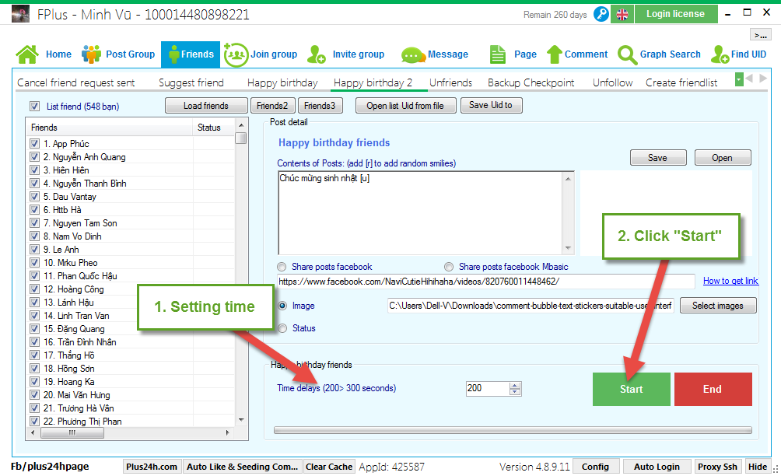This screenshot has height=476, width=781.
Task: Click the Save Uid to button
Action: tap(491, 105)
